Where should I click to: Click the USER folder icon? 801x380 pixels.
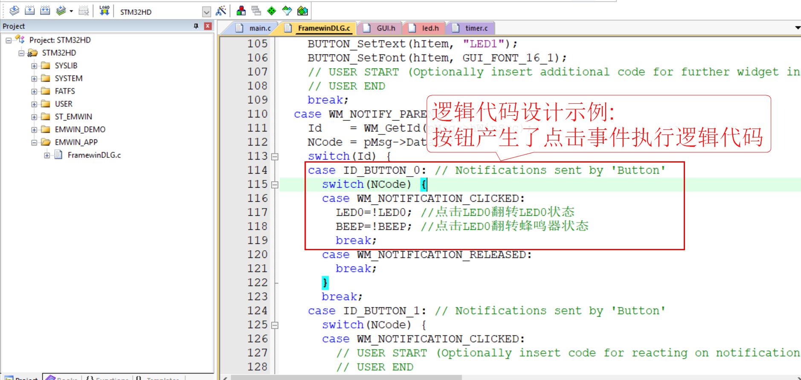coord(46,104)
